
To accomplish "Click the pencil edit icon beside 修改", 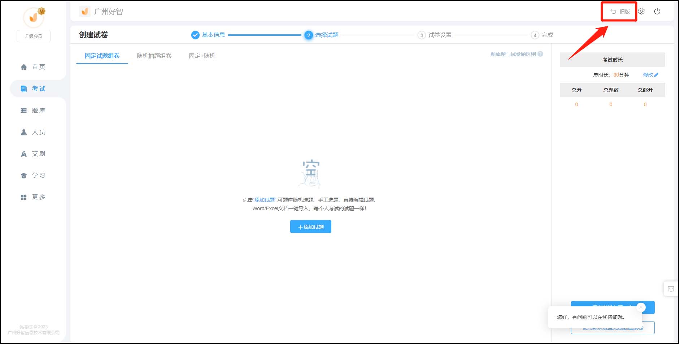I will click(x=657, y=75).
